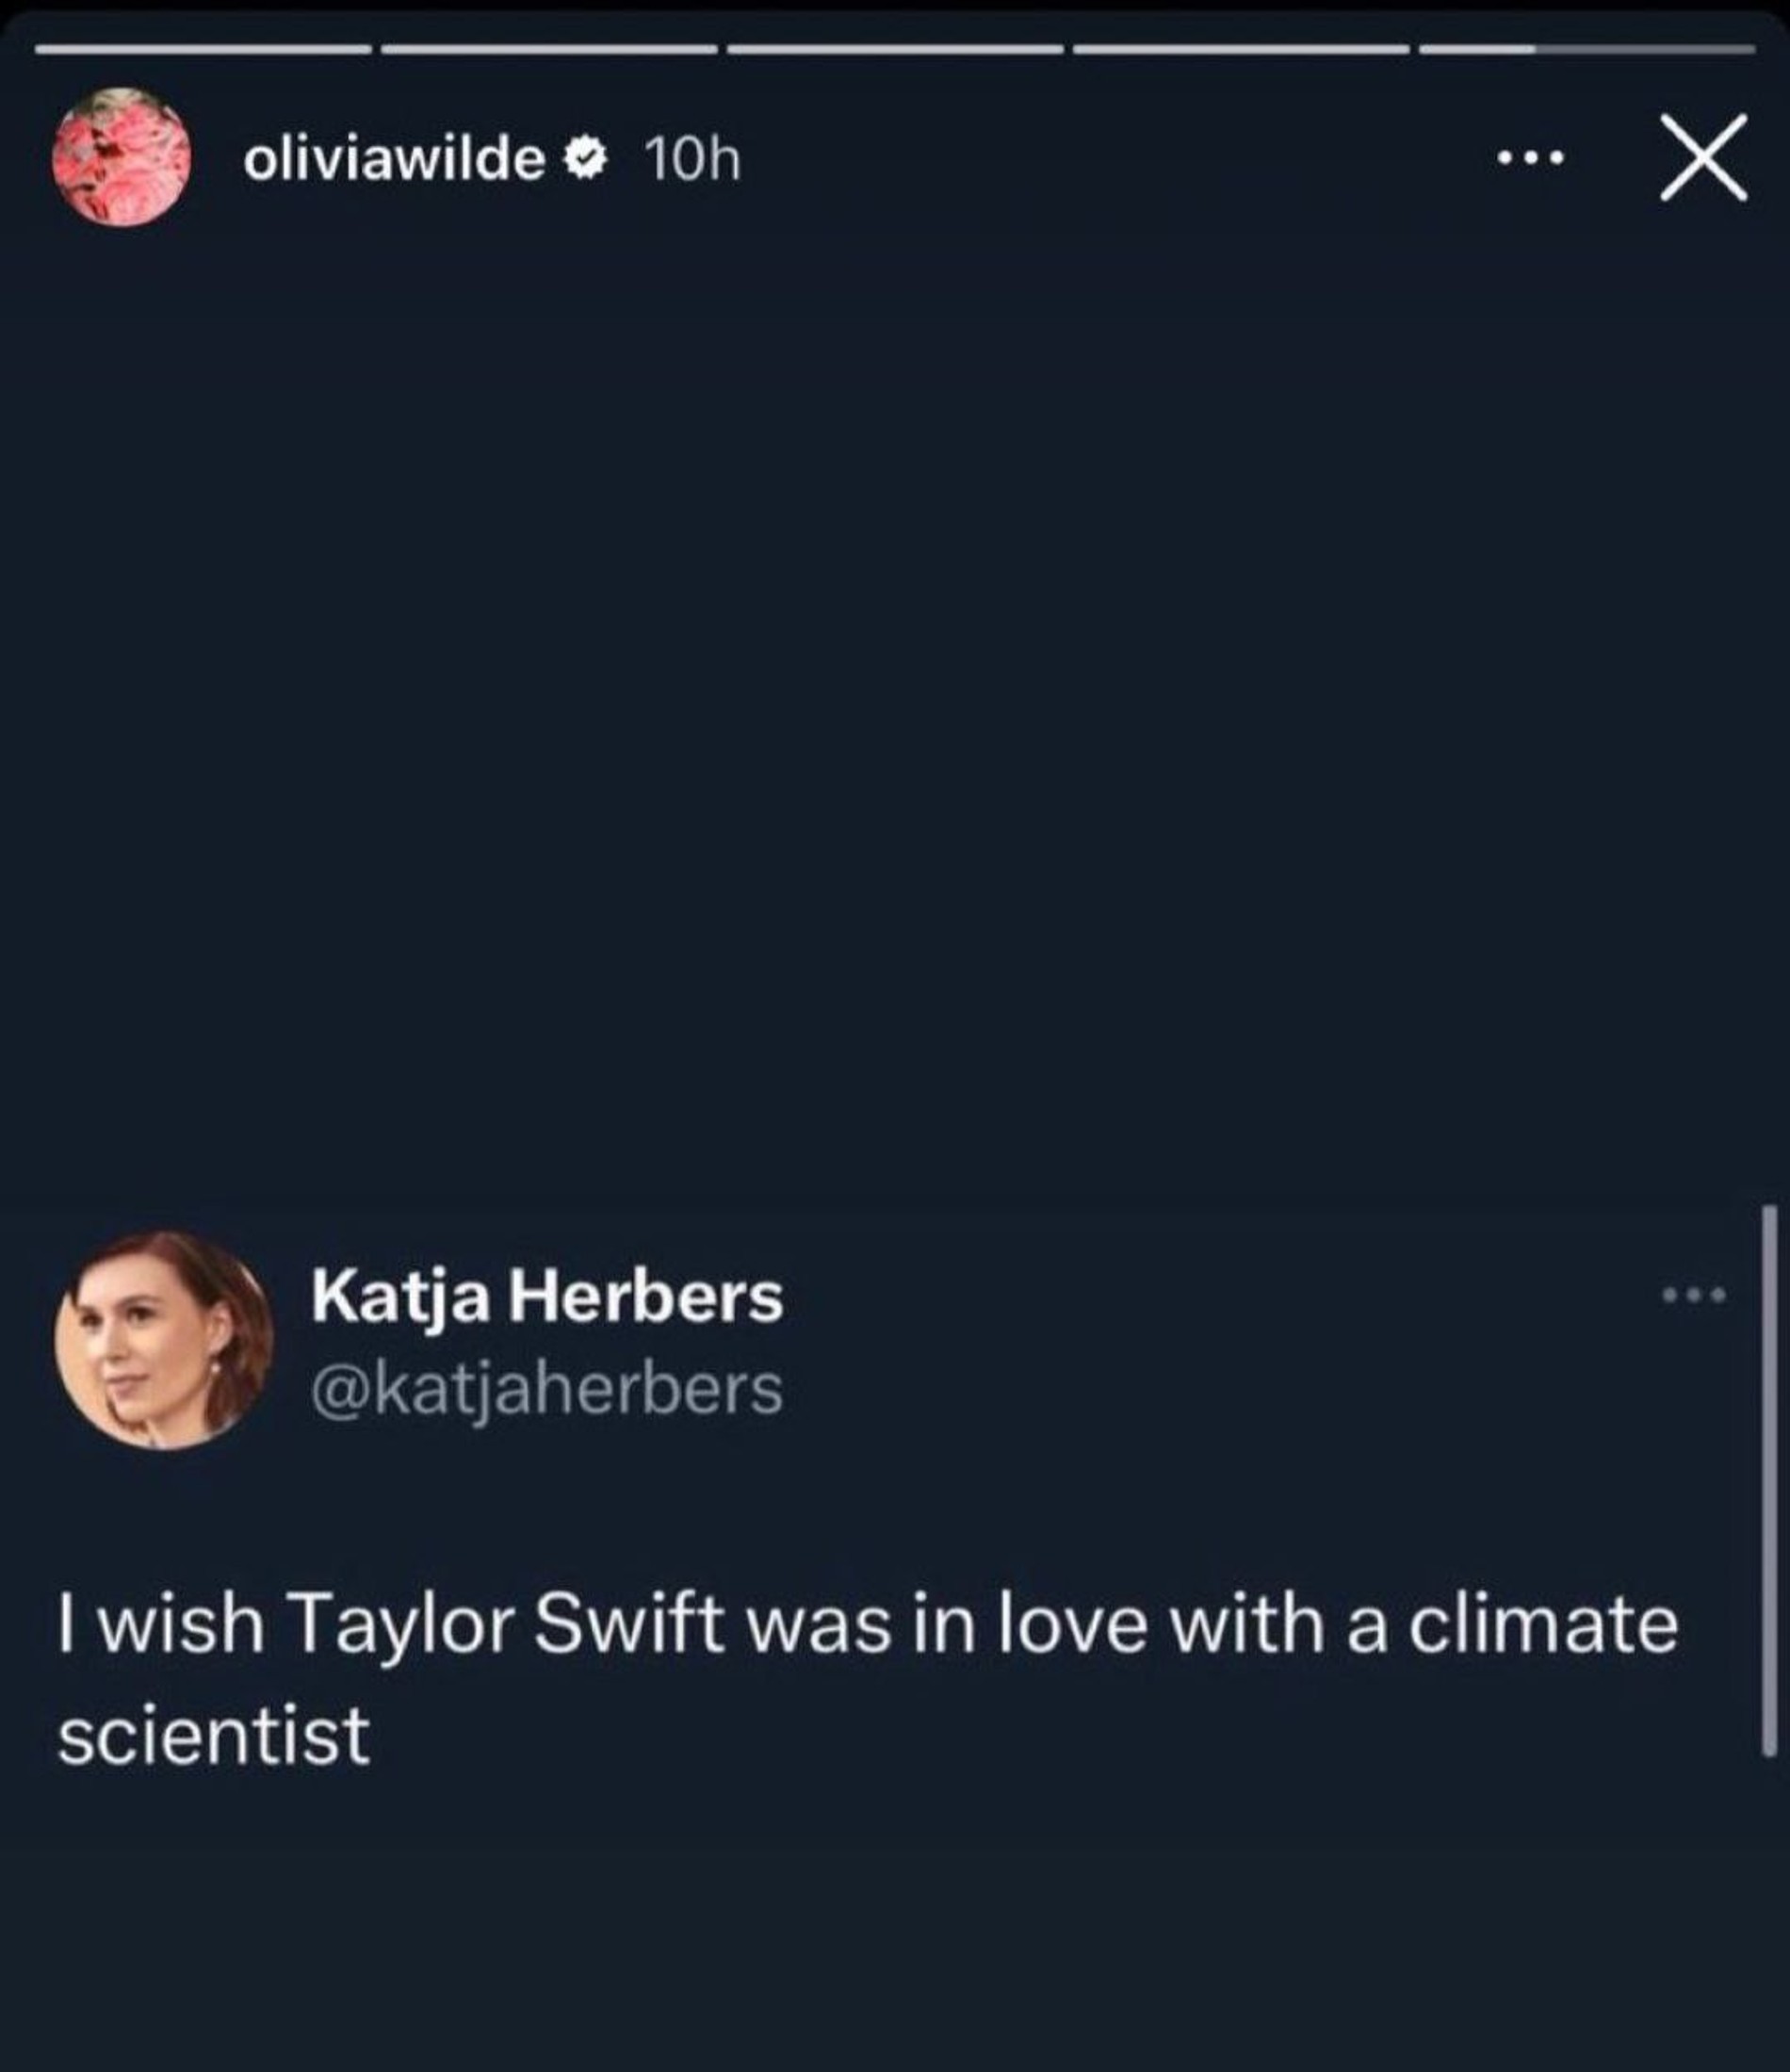Tap the oliviawilde username
Screen dimensions: 1790x2072
pyautogui.click(x=394, y=159)
